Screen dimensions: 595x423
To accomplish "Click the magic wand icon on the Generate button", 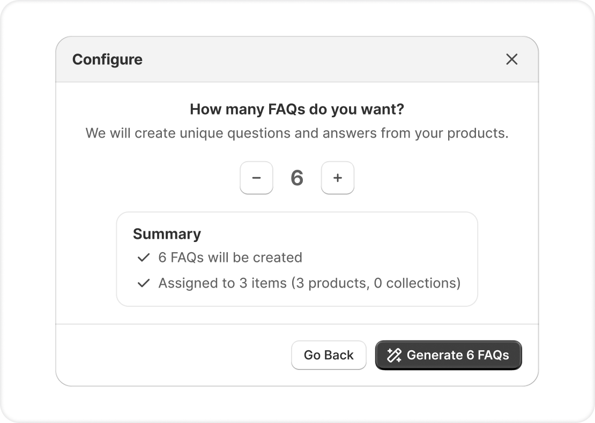I will (394, 355).
